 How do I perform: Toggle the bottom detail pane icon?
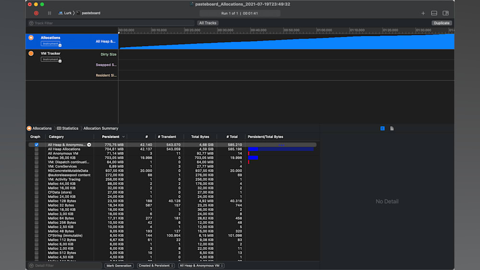pos(434,13)
